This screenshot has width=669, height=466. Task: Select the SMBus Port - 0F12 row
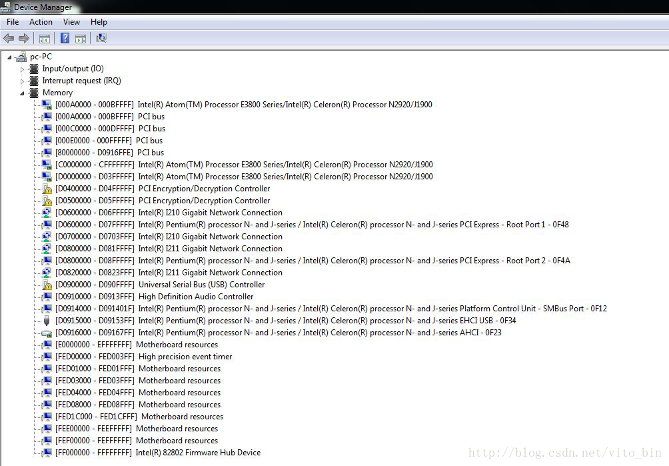(x=331, y=309)
